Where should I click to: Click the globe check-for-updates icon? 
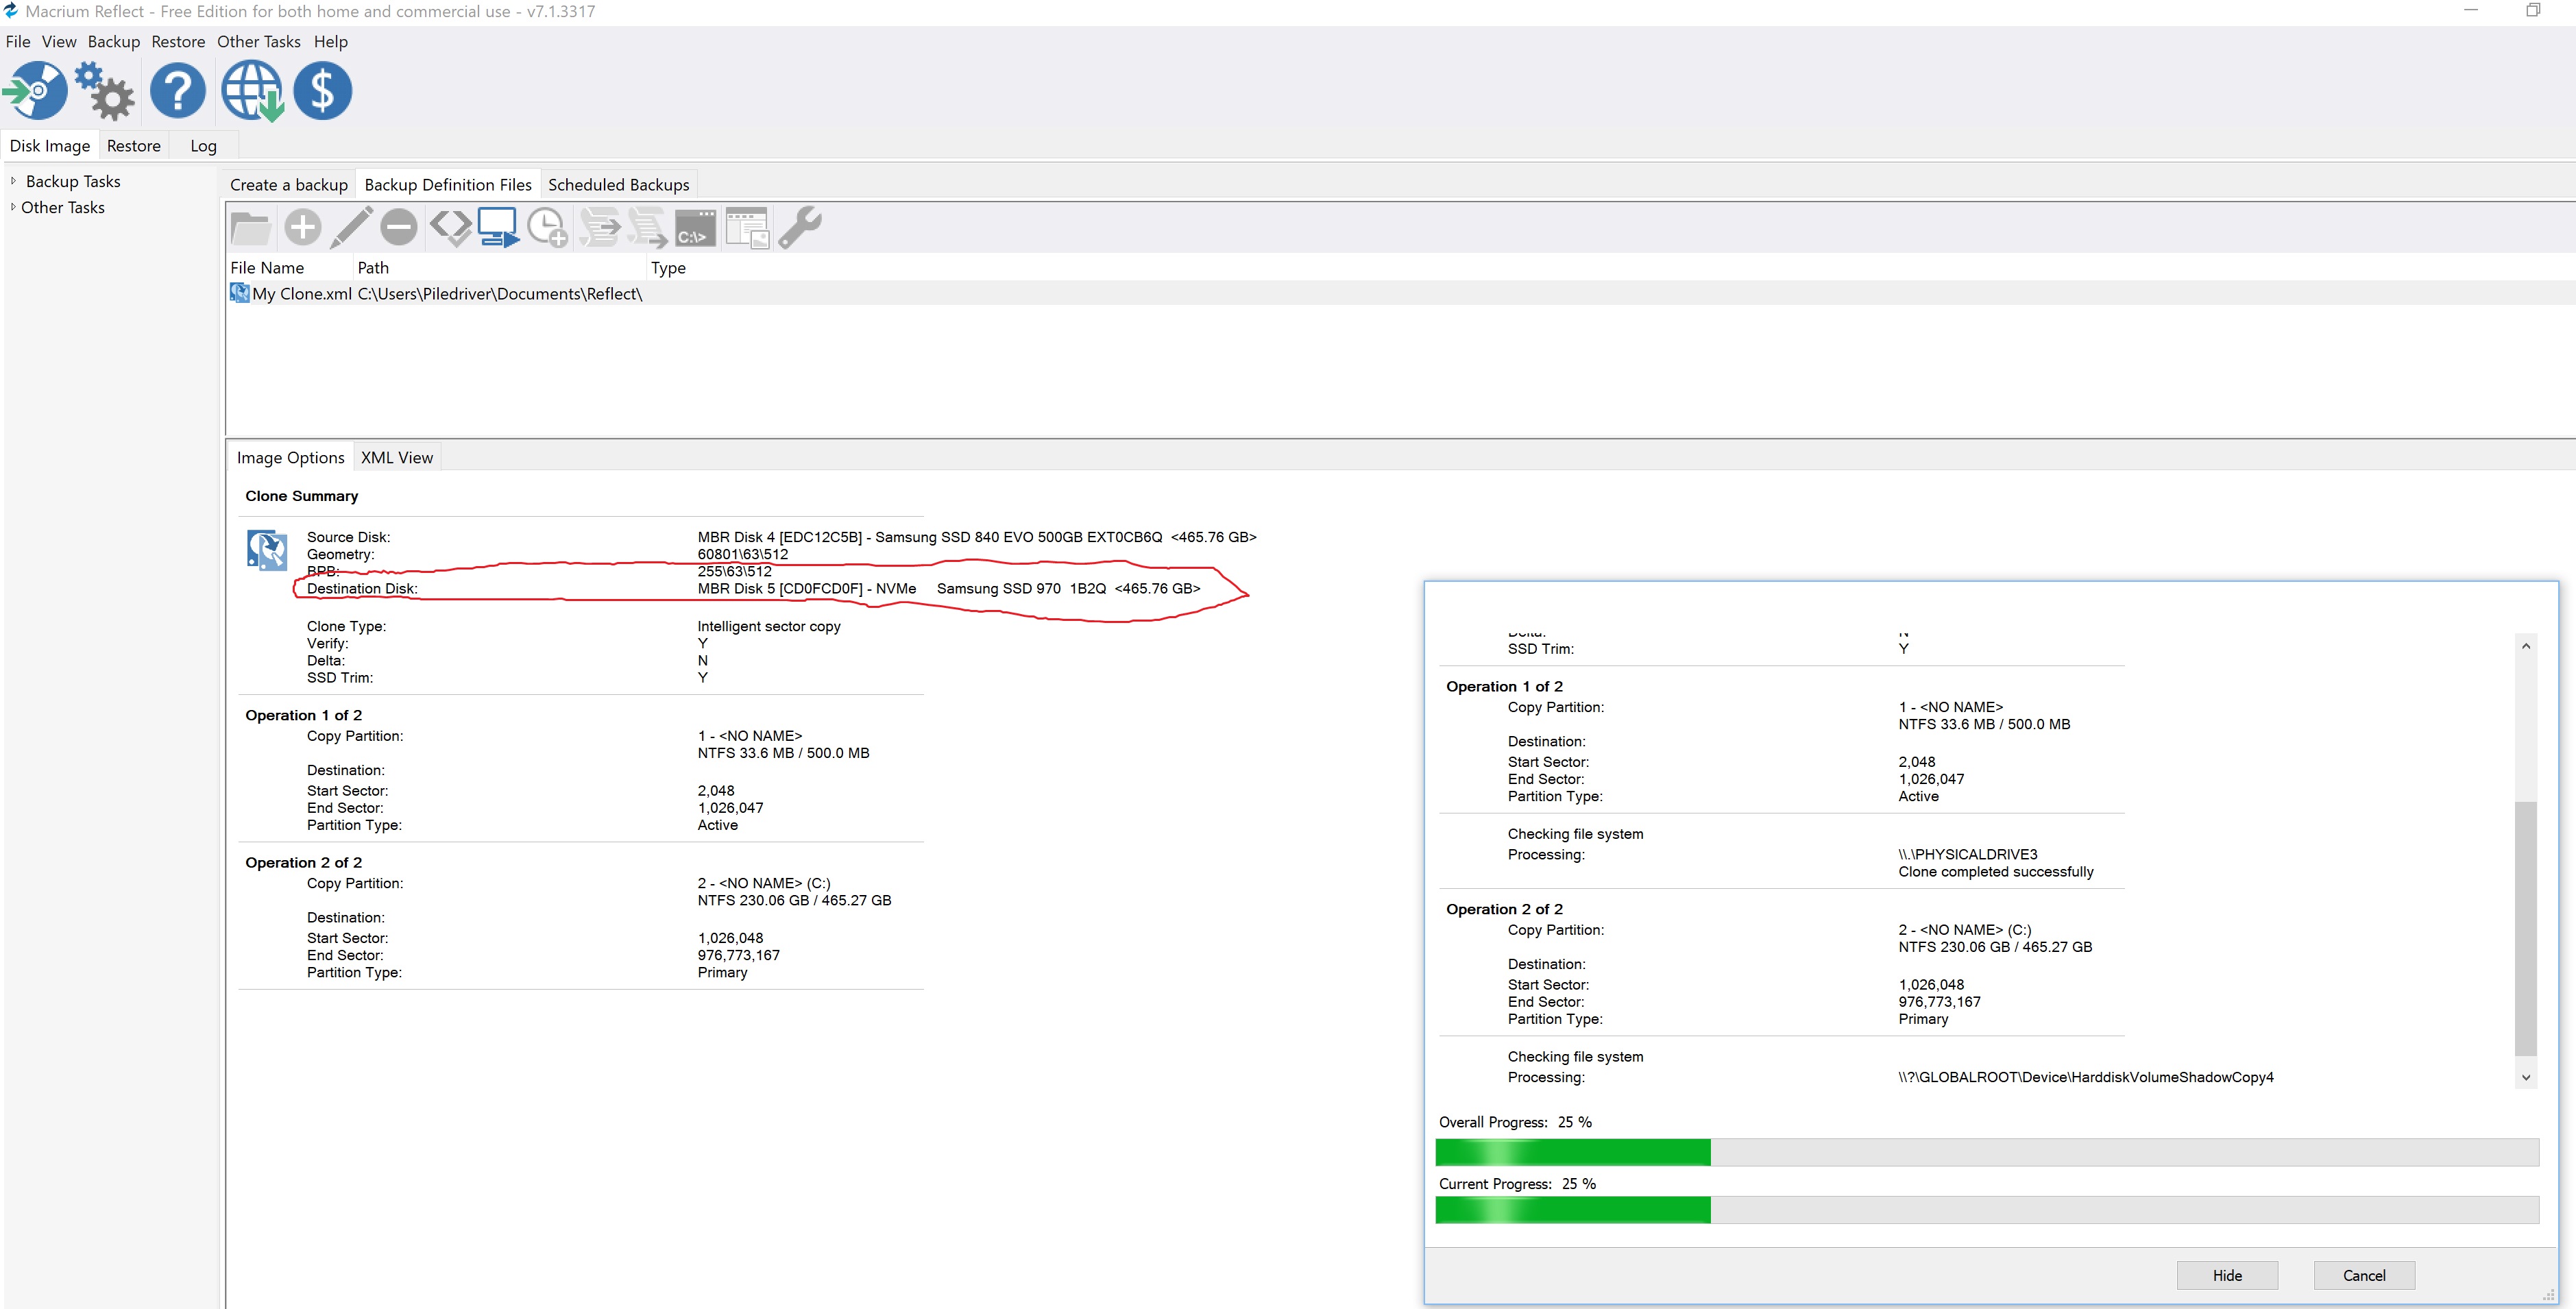coord(252,91)
